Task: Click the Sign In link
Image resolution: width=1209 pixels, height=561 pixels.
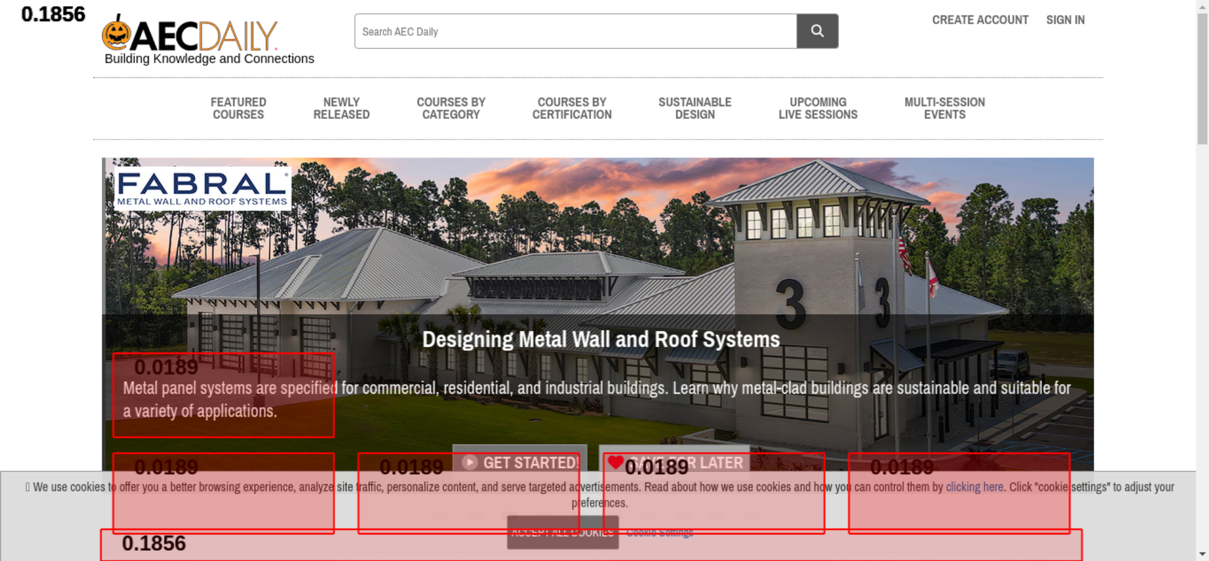Action: 1065,20
